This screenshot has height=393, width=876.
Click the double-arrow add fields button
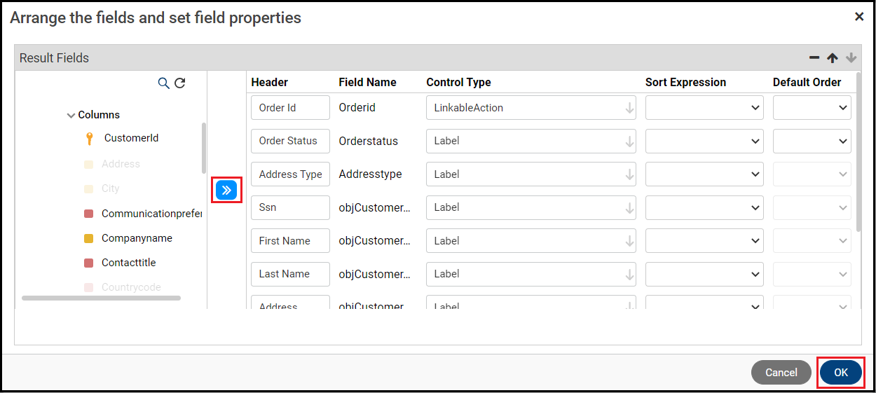226,190
